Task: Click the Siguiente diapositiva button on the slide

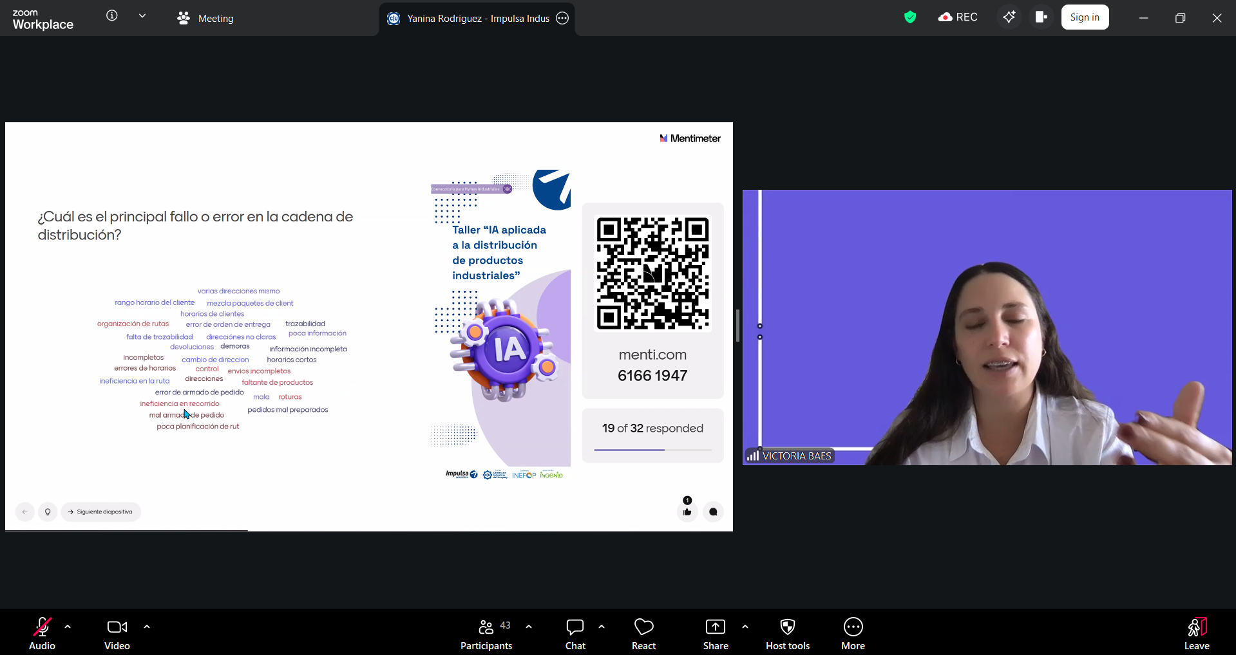Action: [x=100, y=512]
